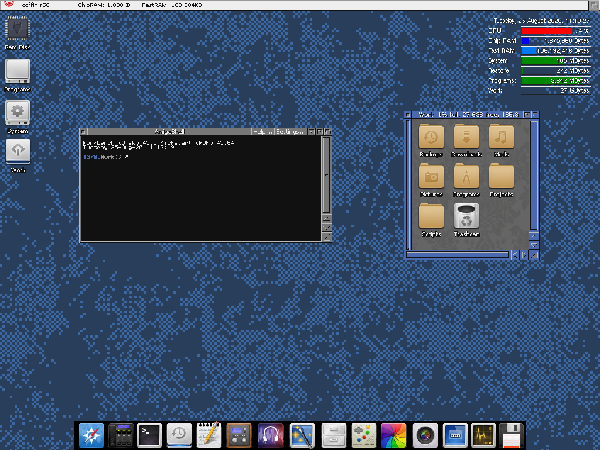Select the Mods music folder

pos(502,138)
